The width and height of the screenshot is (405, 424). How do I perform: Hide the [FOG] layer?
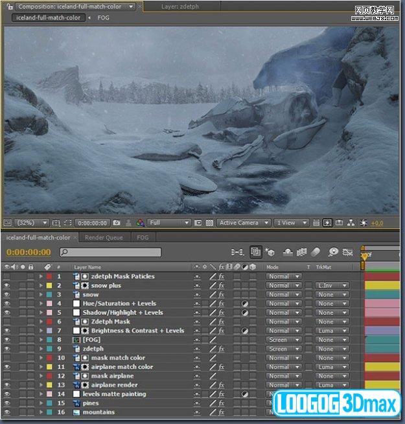[x=6, y=340]
